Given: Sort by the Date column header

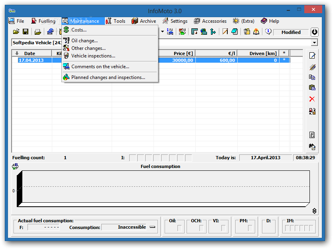Looking at the screenshot, I should coord(32,53).
